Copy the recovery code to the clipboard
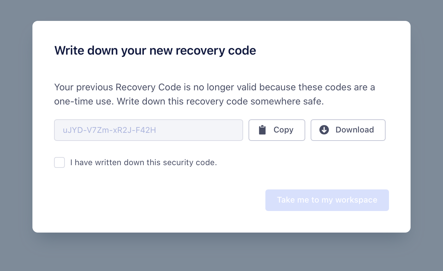 [277, 130]
